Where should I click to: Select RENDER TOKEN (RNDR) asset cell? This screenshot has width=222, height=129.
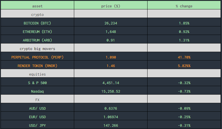pos(37,65)
